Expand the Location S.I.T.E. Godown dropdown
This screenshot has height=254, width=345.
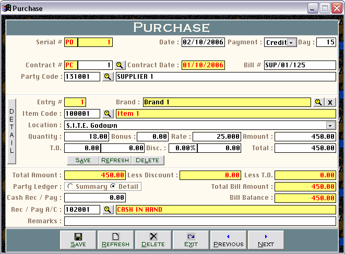[x=330, y=125]
